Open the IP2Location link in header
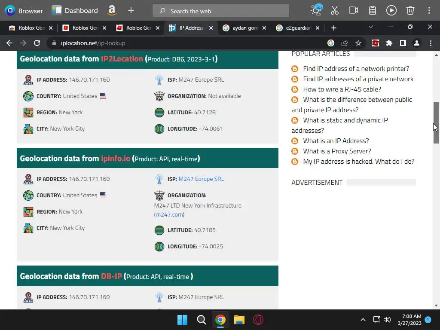 click(x=122, y=59)
